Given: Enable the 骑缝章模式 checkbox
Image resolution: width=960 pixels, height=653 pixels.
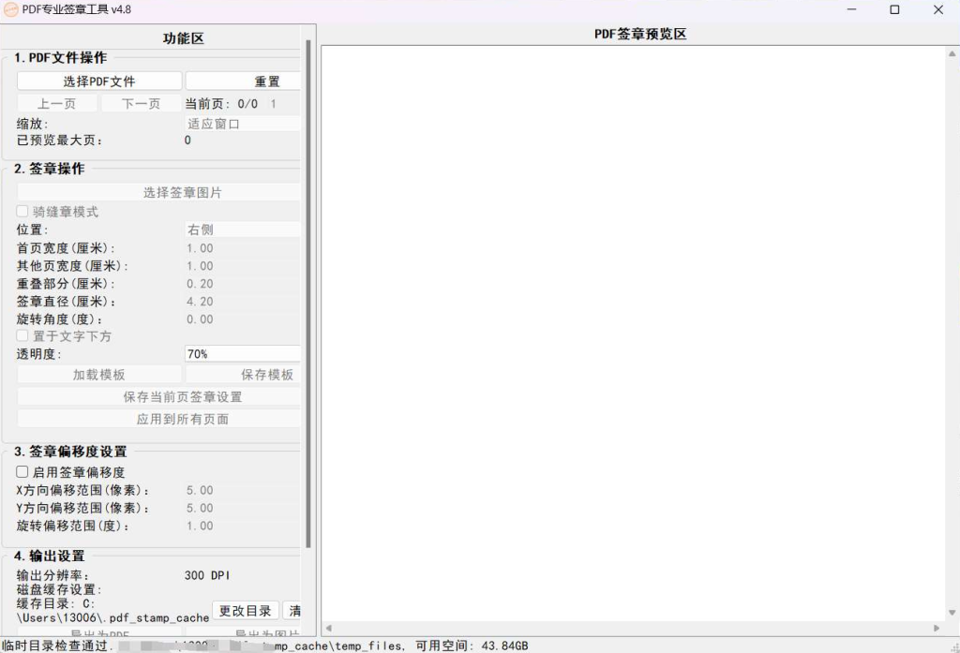Looking at the screenshot, I should (22, 211).
